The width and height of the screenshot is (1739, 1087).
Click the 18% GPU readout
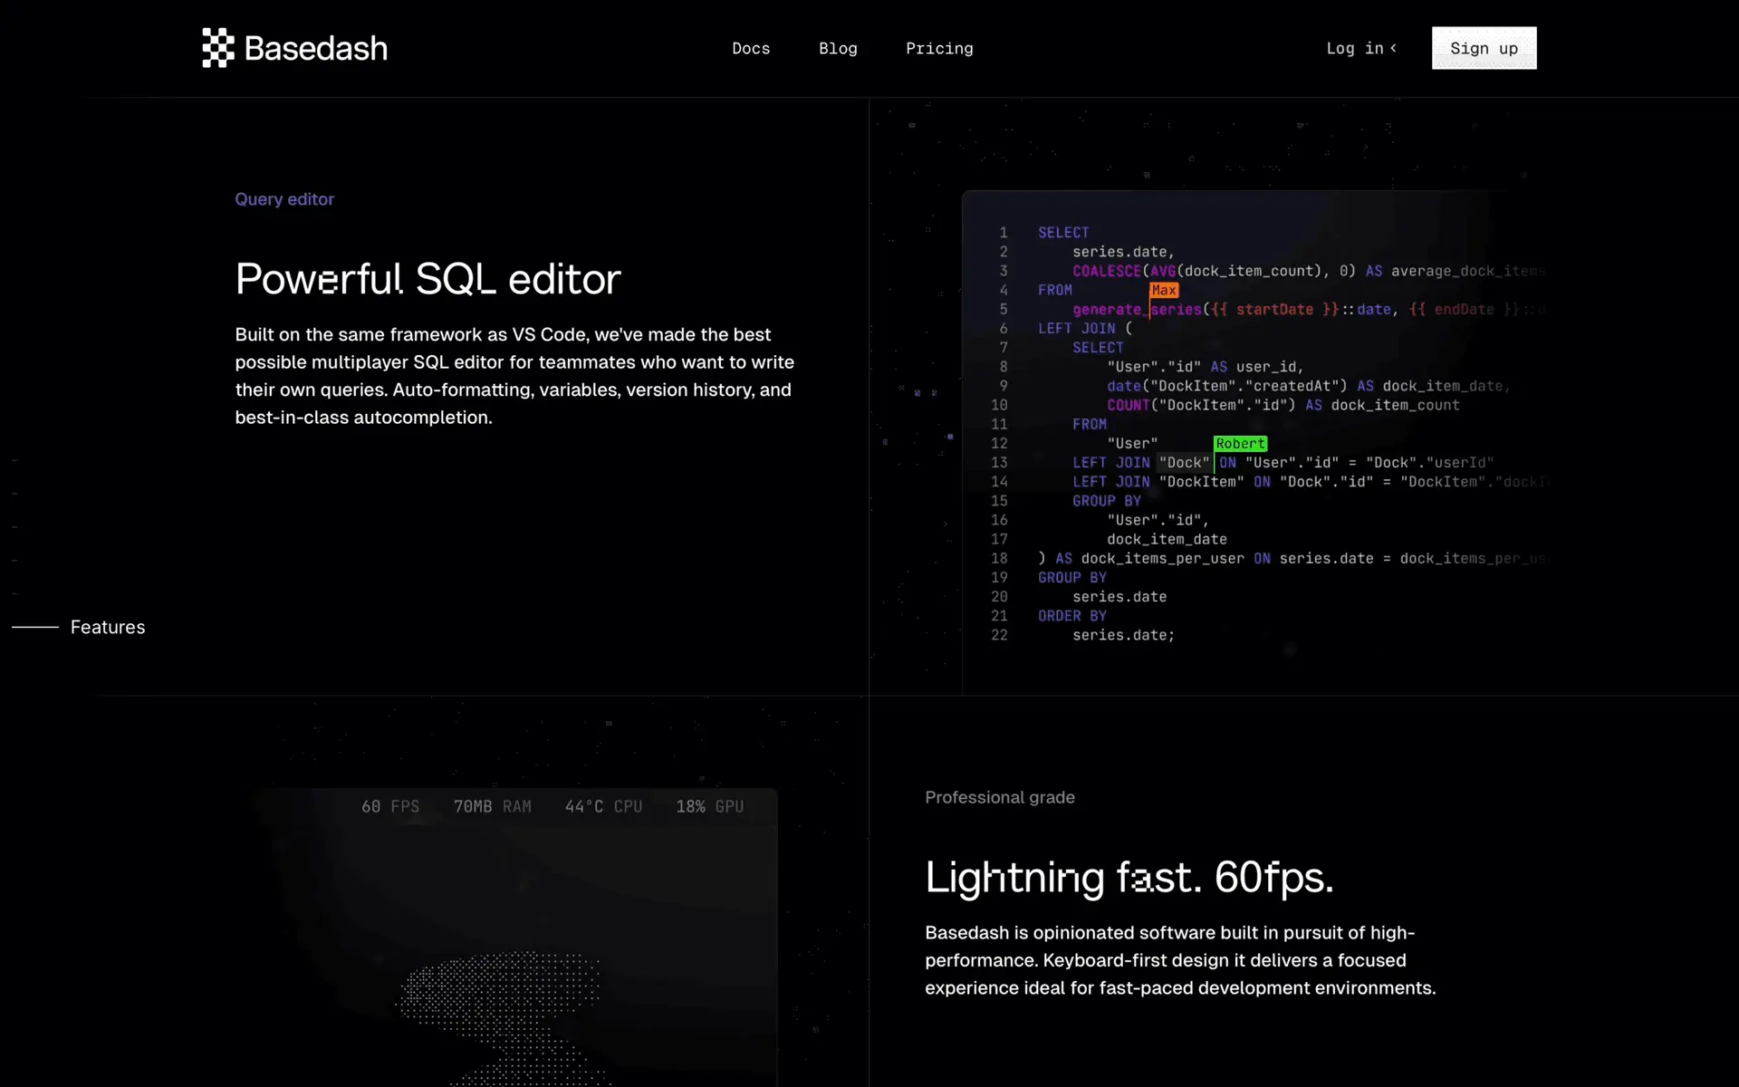[709, 806]
